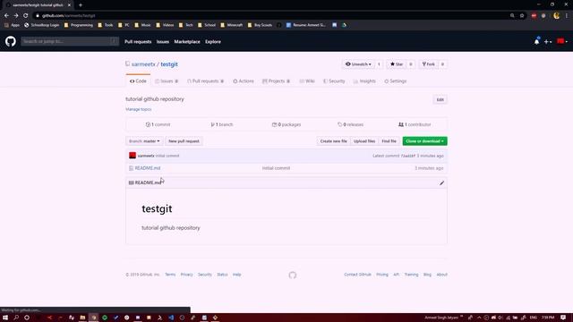Open Marketplace in the top navigation

tap(187, 42)
